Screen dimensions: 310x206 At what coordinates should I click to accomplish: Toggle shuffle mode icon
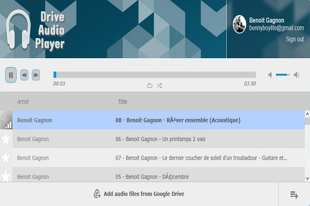click(x=159, y=85)
